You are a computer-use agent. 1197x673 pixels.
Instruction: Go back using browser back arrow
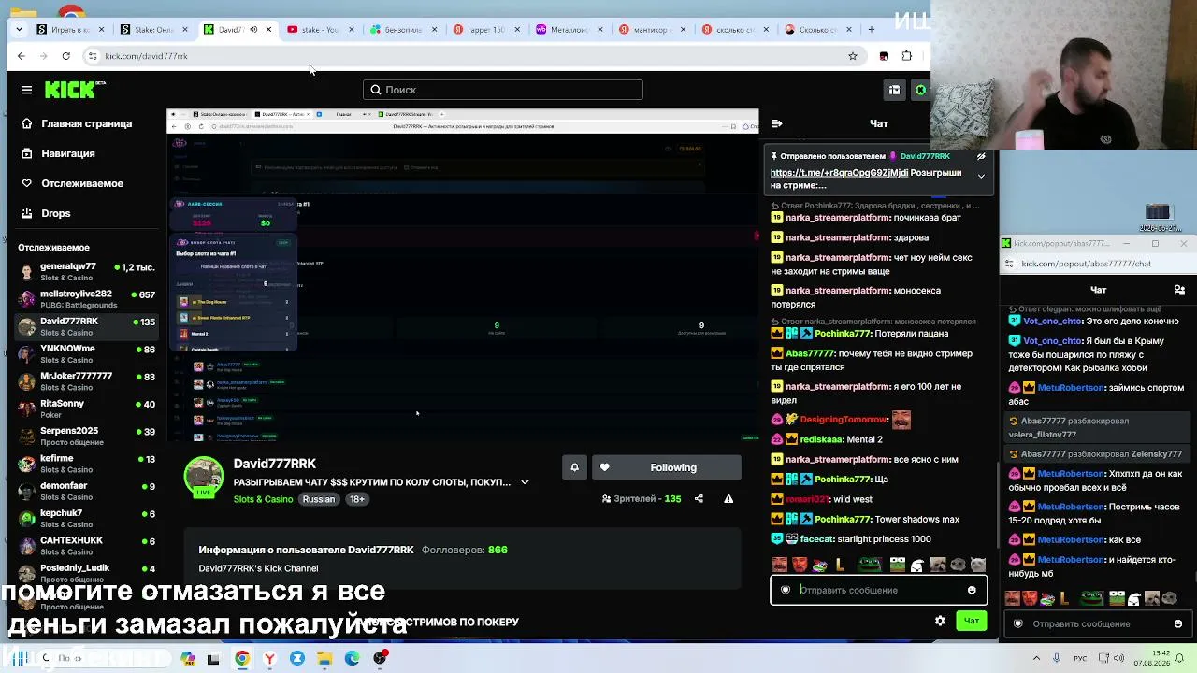click(x=22, y=56)
